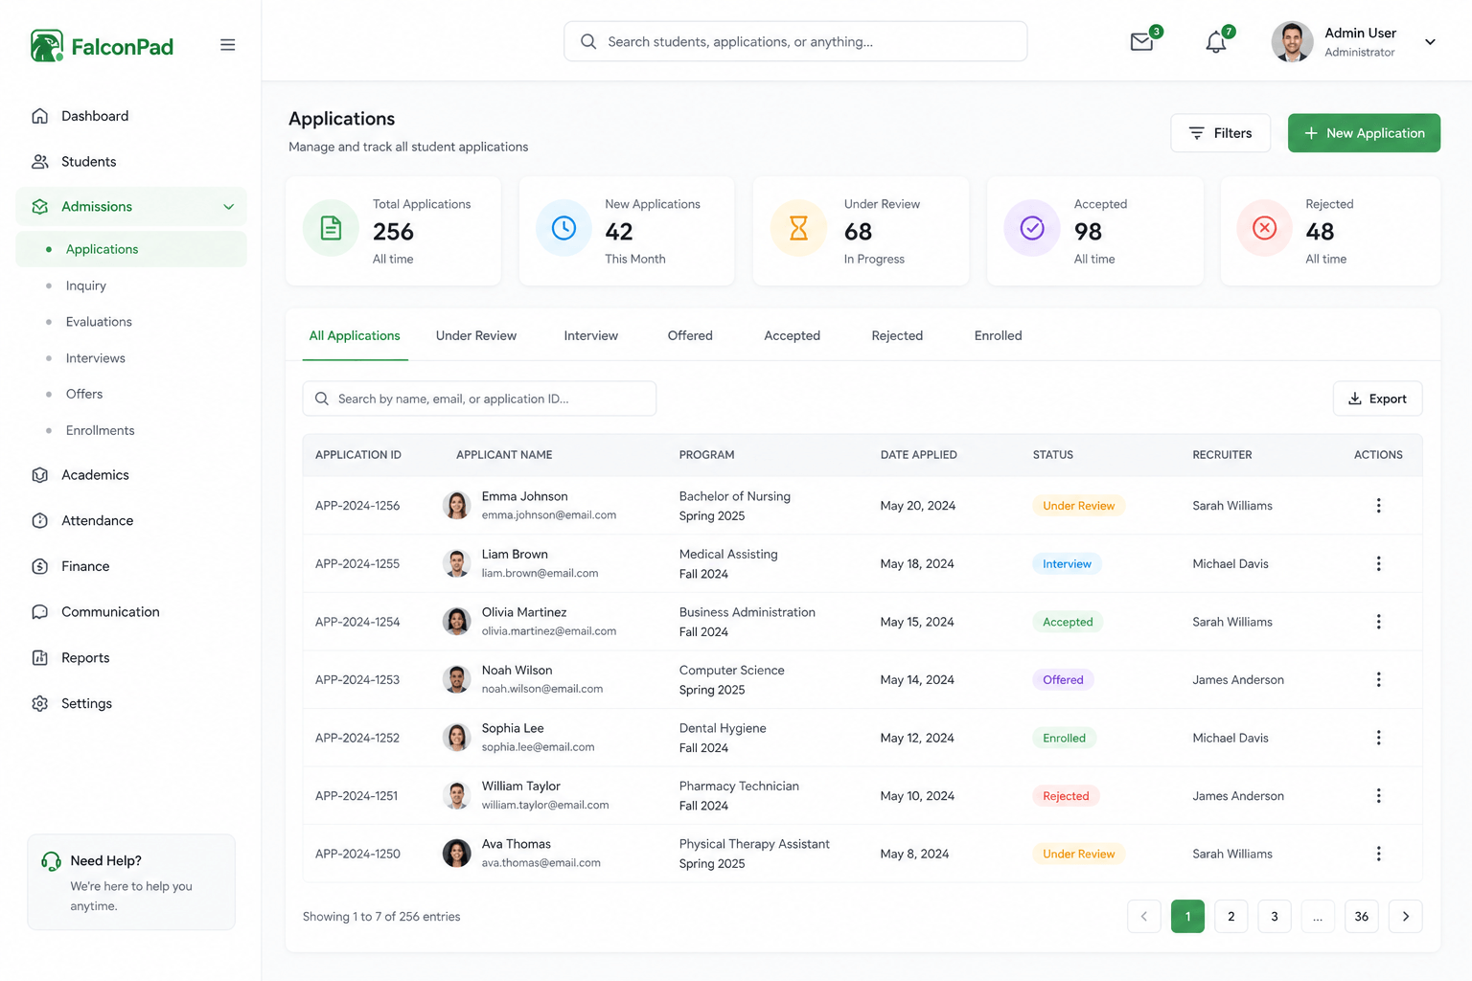Collapse the Admissions sidebar section

[x=228, y=207]
